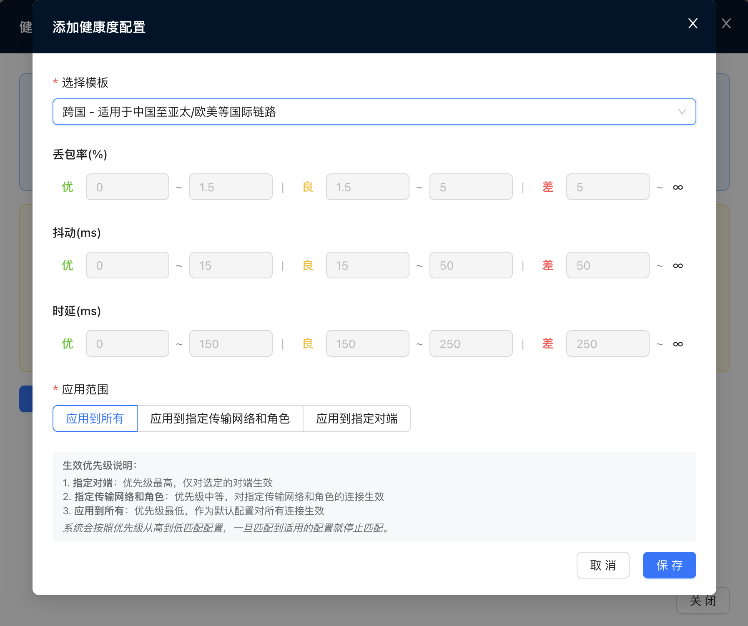
Task: Click the latency 差 input showing 250
Action: point(607,344)
